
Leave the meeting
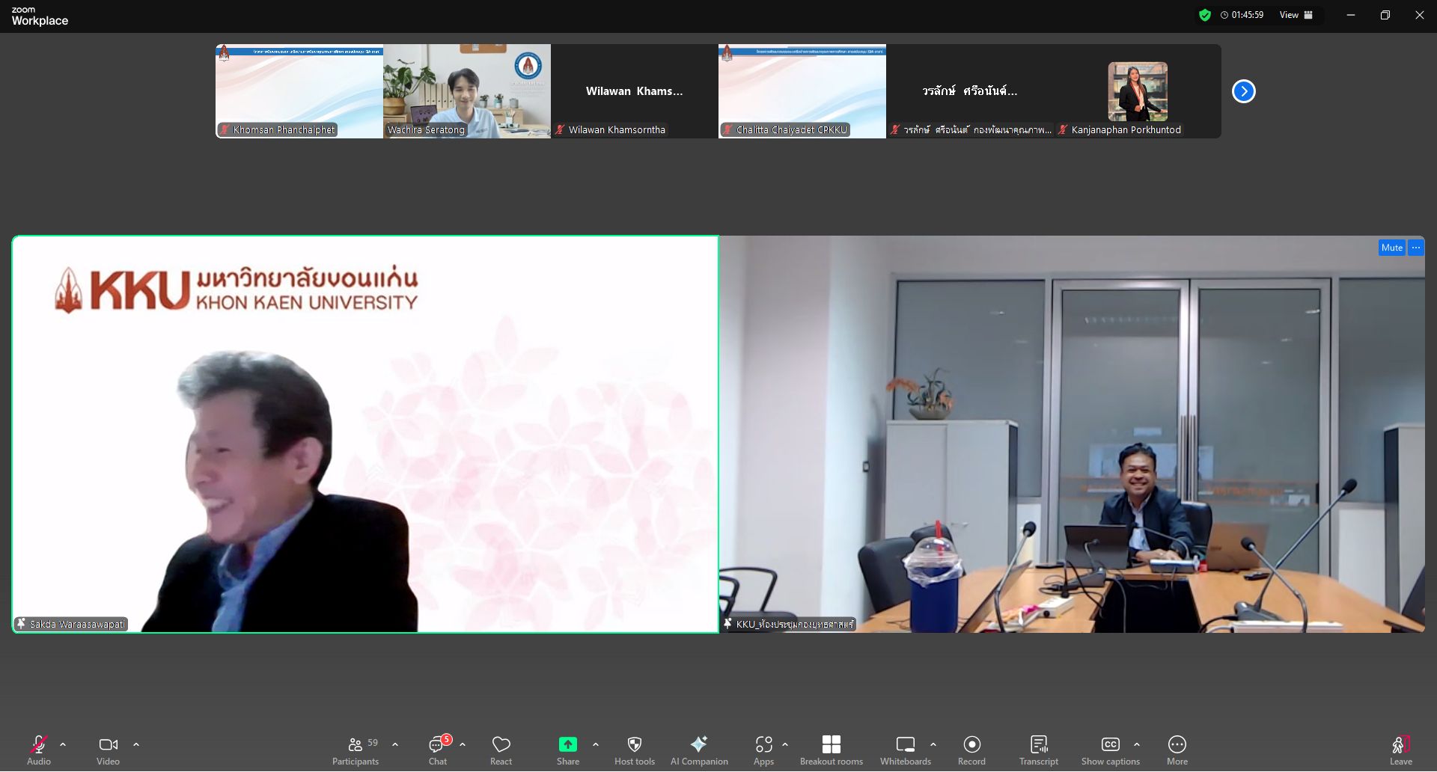[x=1400, y=750]
